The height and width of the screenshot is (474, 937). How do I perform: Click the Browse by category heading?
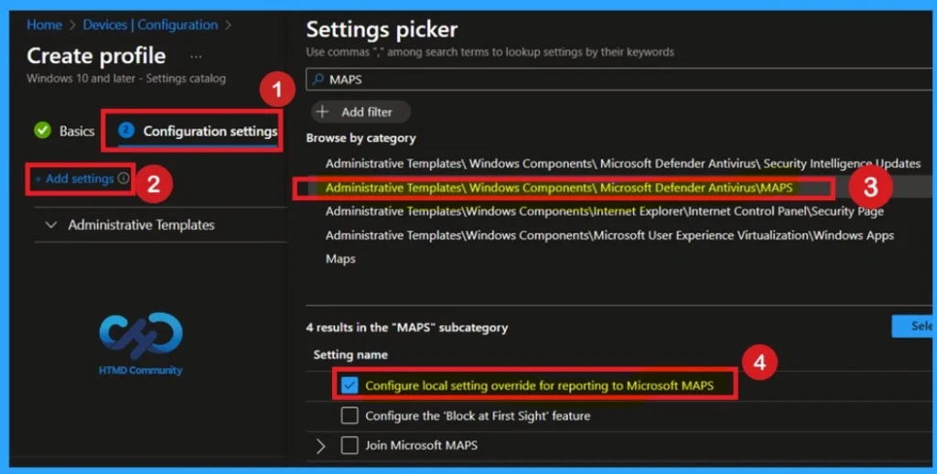[361, 138]
